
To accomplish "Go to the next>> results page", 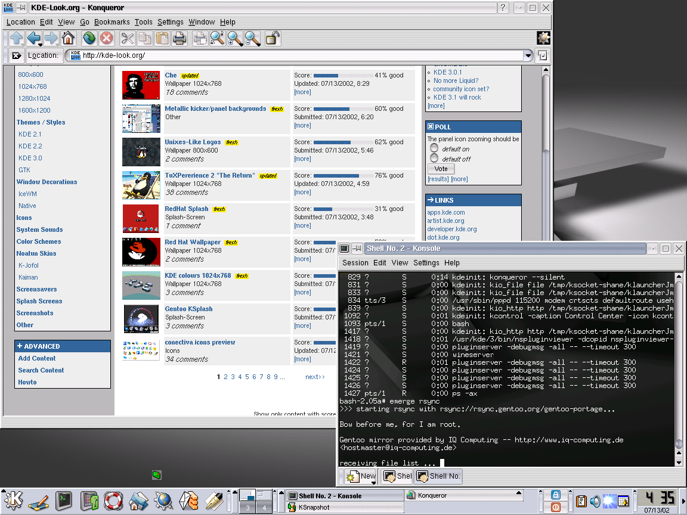I will [x=315, y=377].
